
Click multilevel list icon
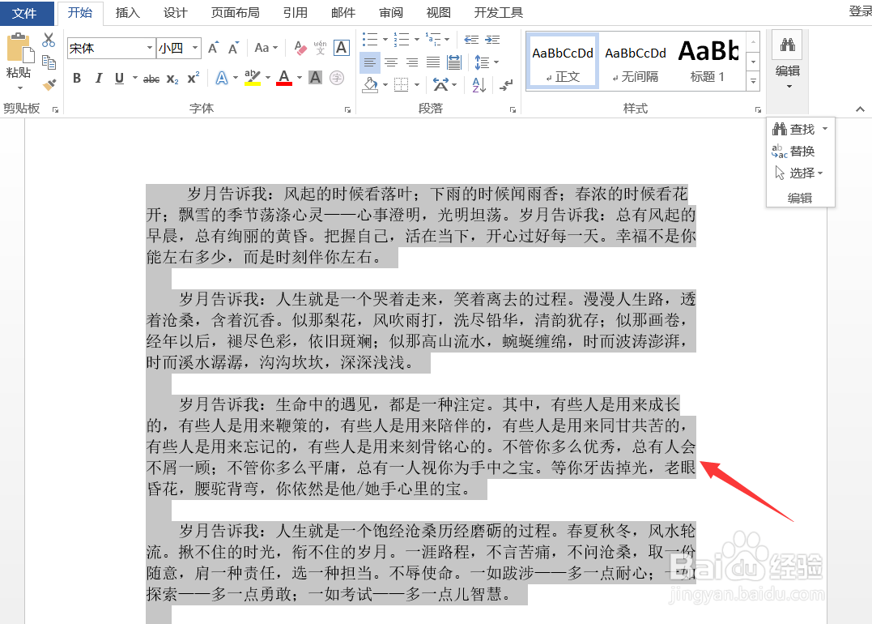[x=433, y=40]
